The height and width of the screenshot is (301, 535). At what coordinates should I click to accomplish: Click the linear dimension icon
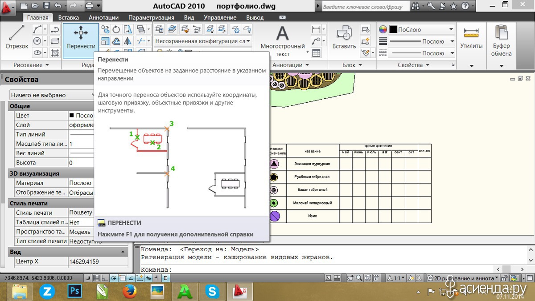click(x=316, y=30)
